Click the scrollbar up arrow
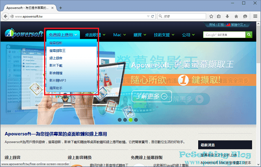The image size is (261, 167). click(x=259, y=24)
